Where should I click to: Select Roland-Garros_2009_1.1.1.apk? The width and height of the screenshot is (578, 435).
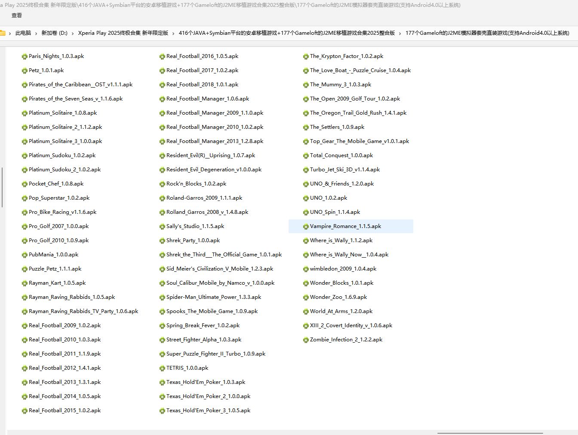201,198
